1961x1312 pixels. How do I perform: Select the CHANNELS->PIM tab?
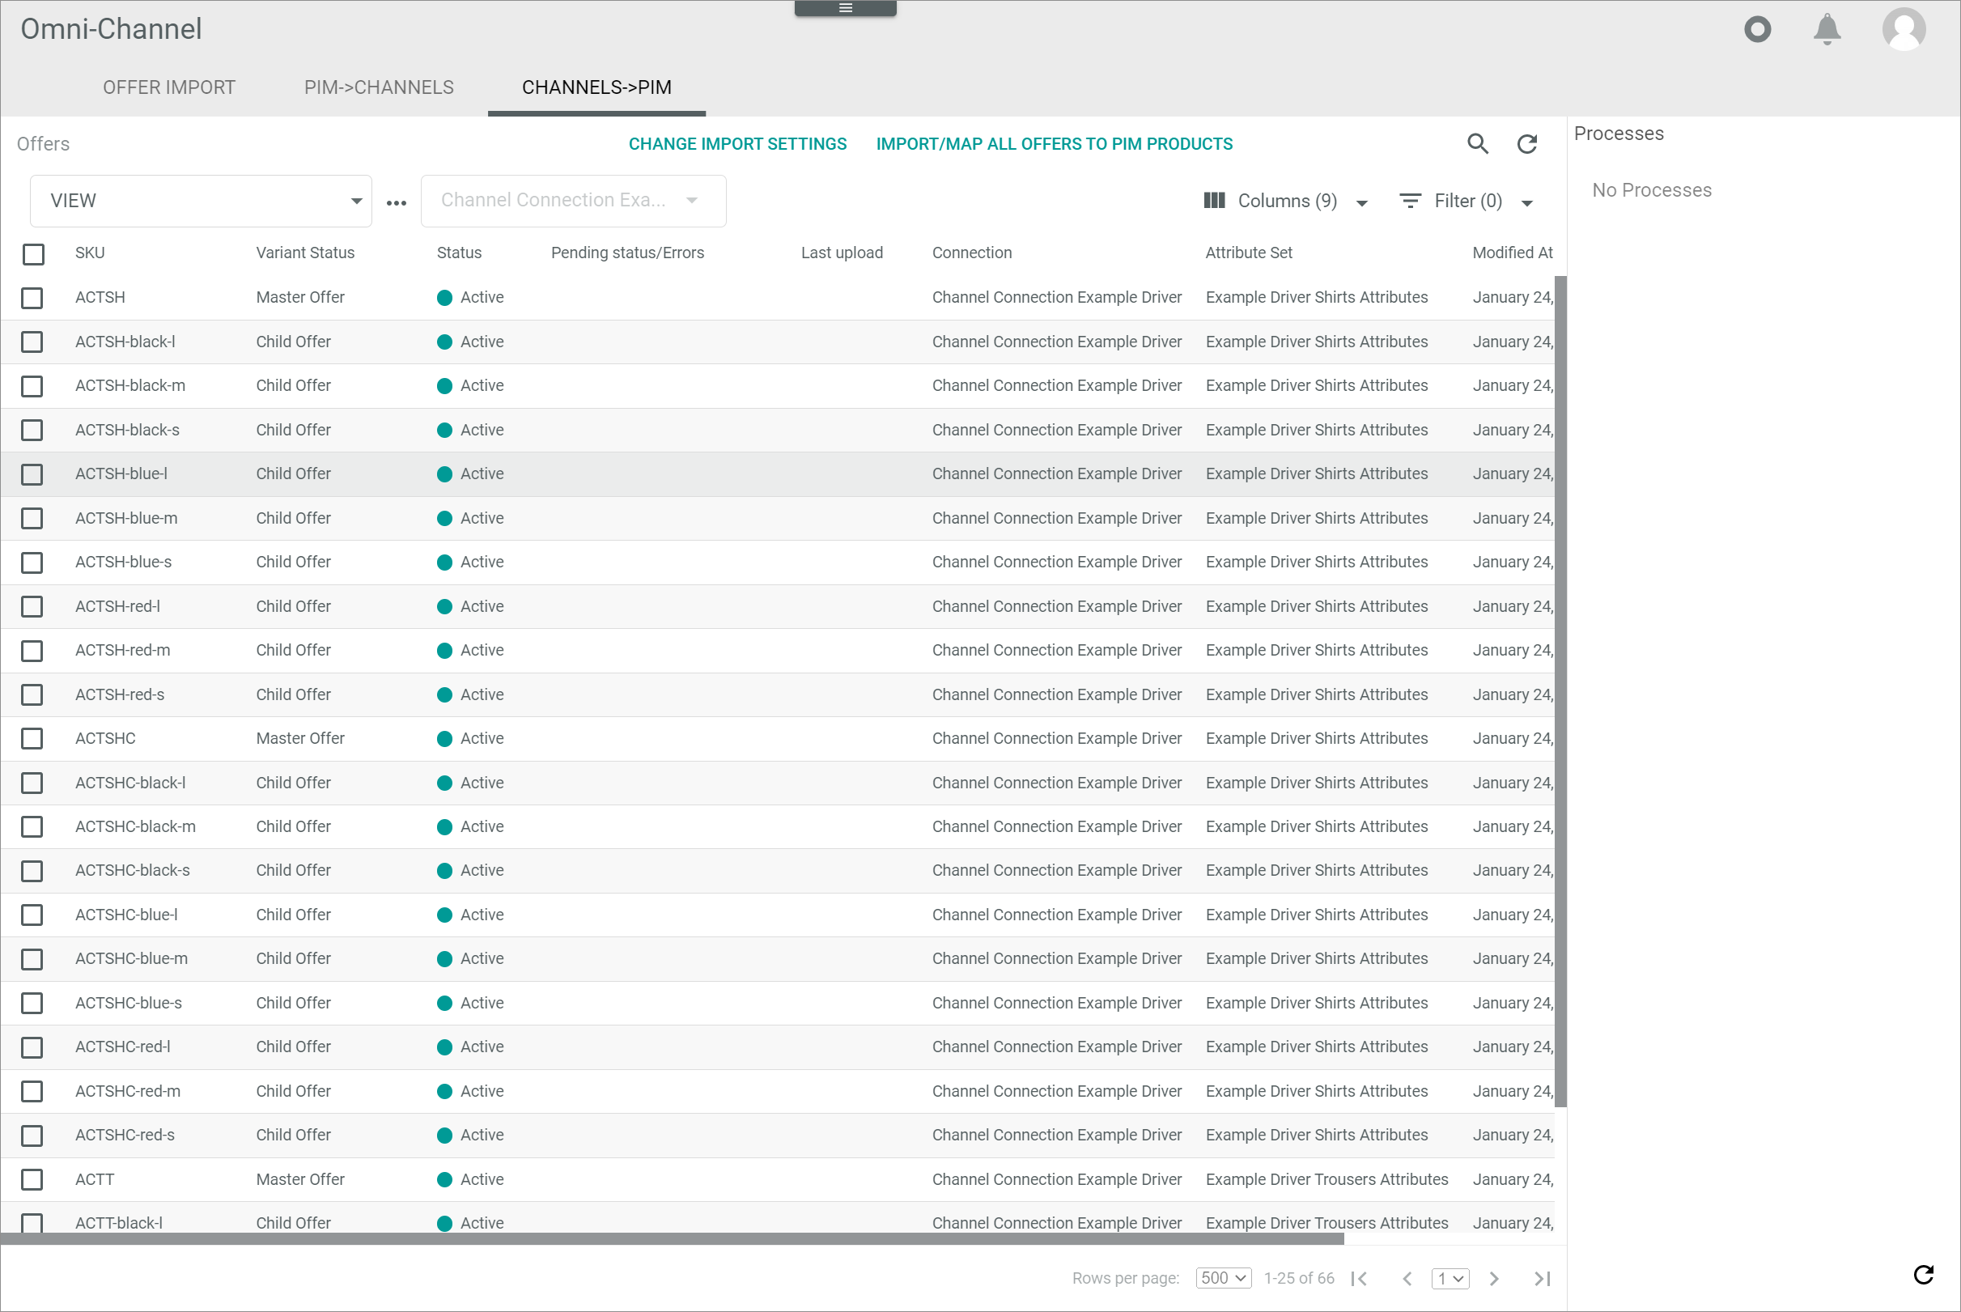(x=596, y=88)
